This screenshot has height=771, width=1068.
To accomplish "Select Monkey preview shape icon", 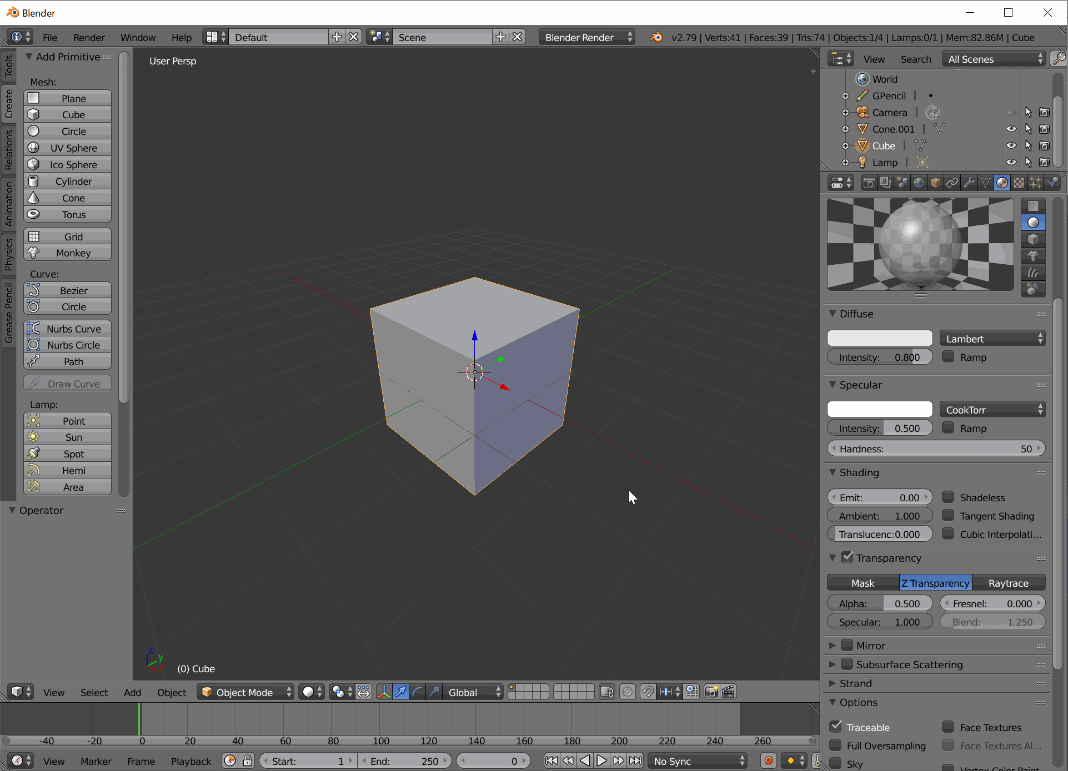I will pos(1032,256).
